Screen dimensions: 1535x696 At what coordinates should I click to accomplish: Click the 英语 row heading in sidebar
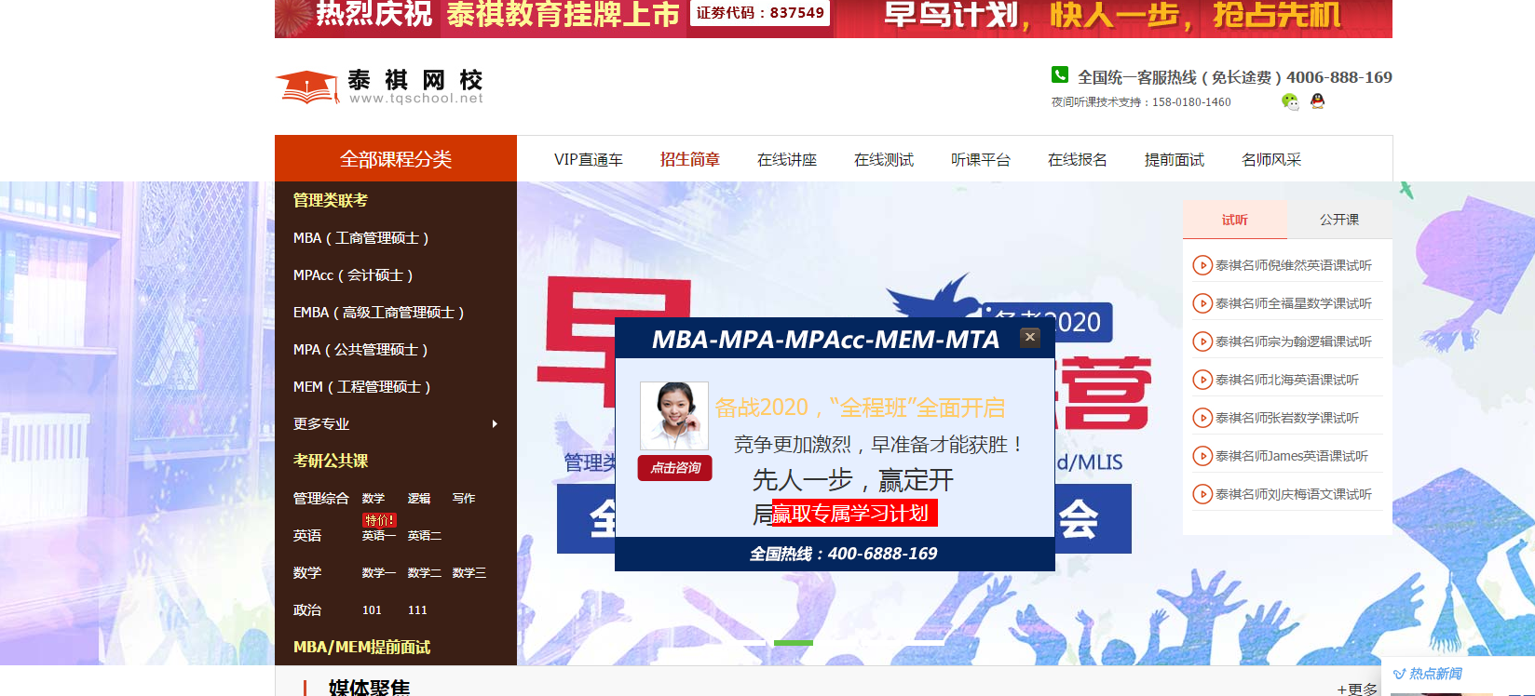point(307,536)
